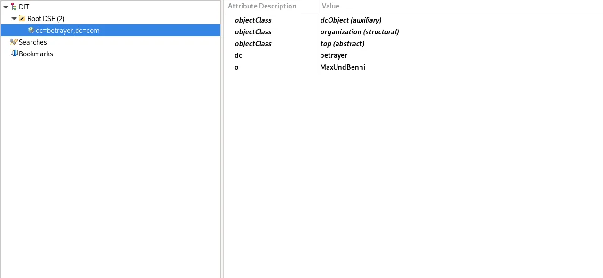Open the Bookmarks label in the tree

pyautogui.click(x=36, y=54)
